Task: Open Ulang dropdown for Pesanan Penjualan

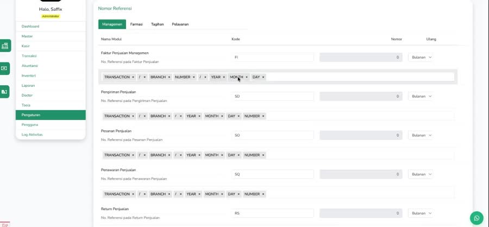Action: pyautogui.click(x=421, y=135)
